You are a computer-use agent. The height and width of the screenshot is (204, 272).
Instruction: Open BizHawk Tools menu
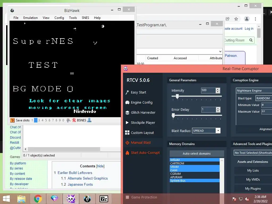pos(73,18)
